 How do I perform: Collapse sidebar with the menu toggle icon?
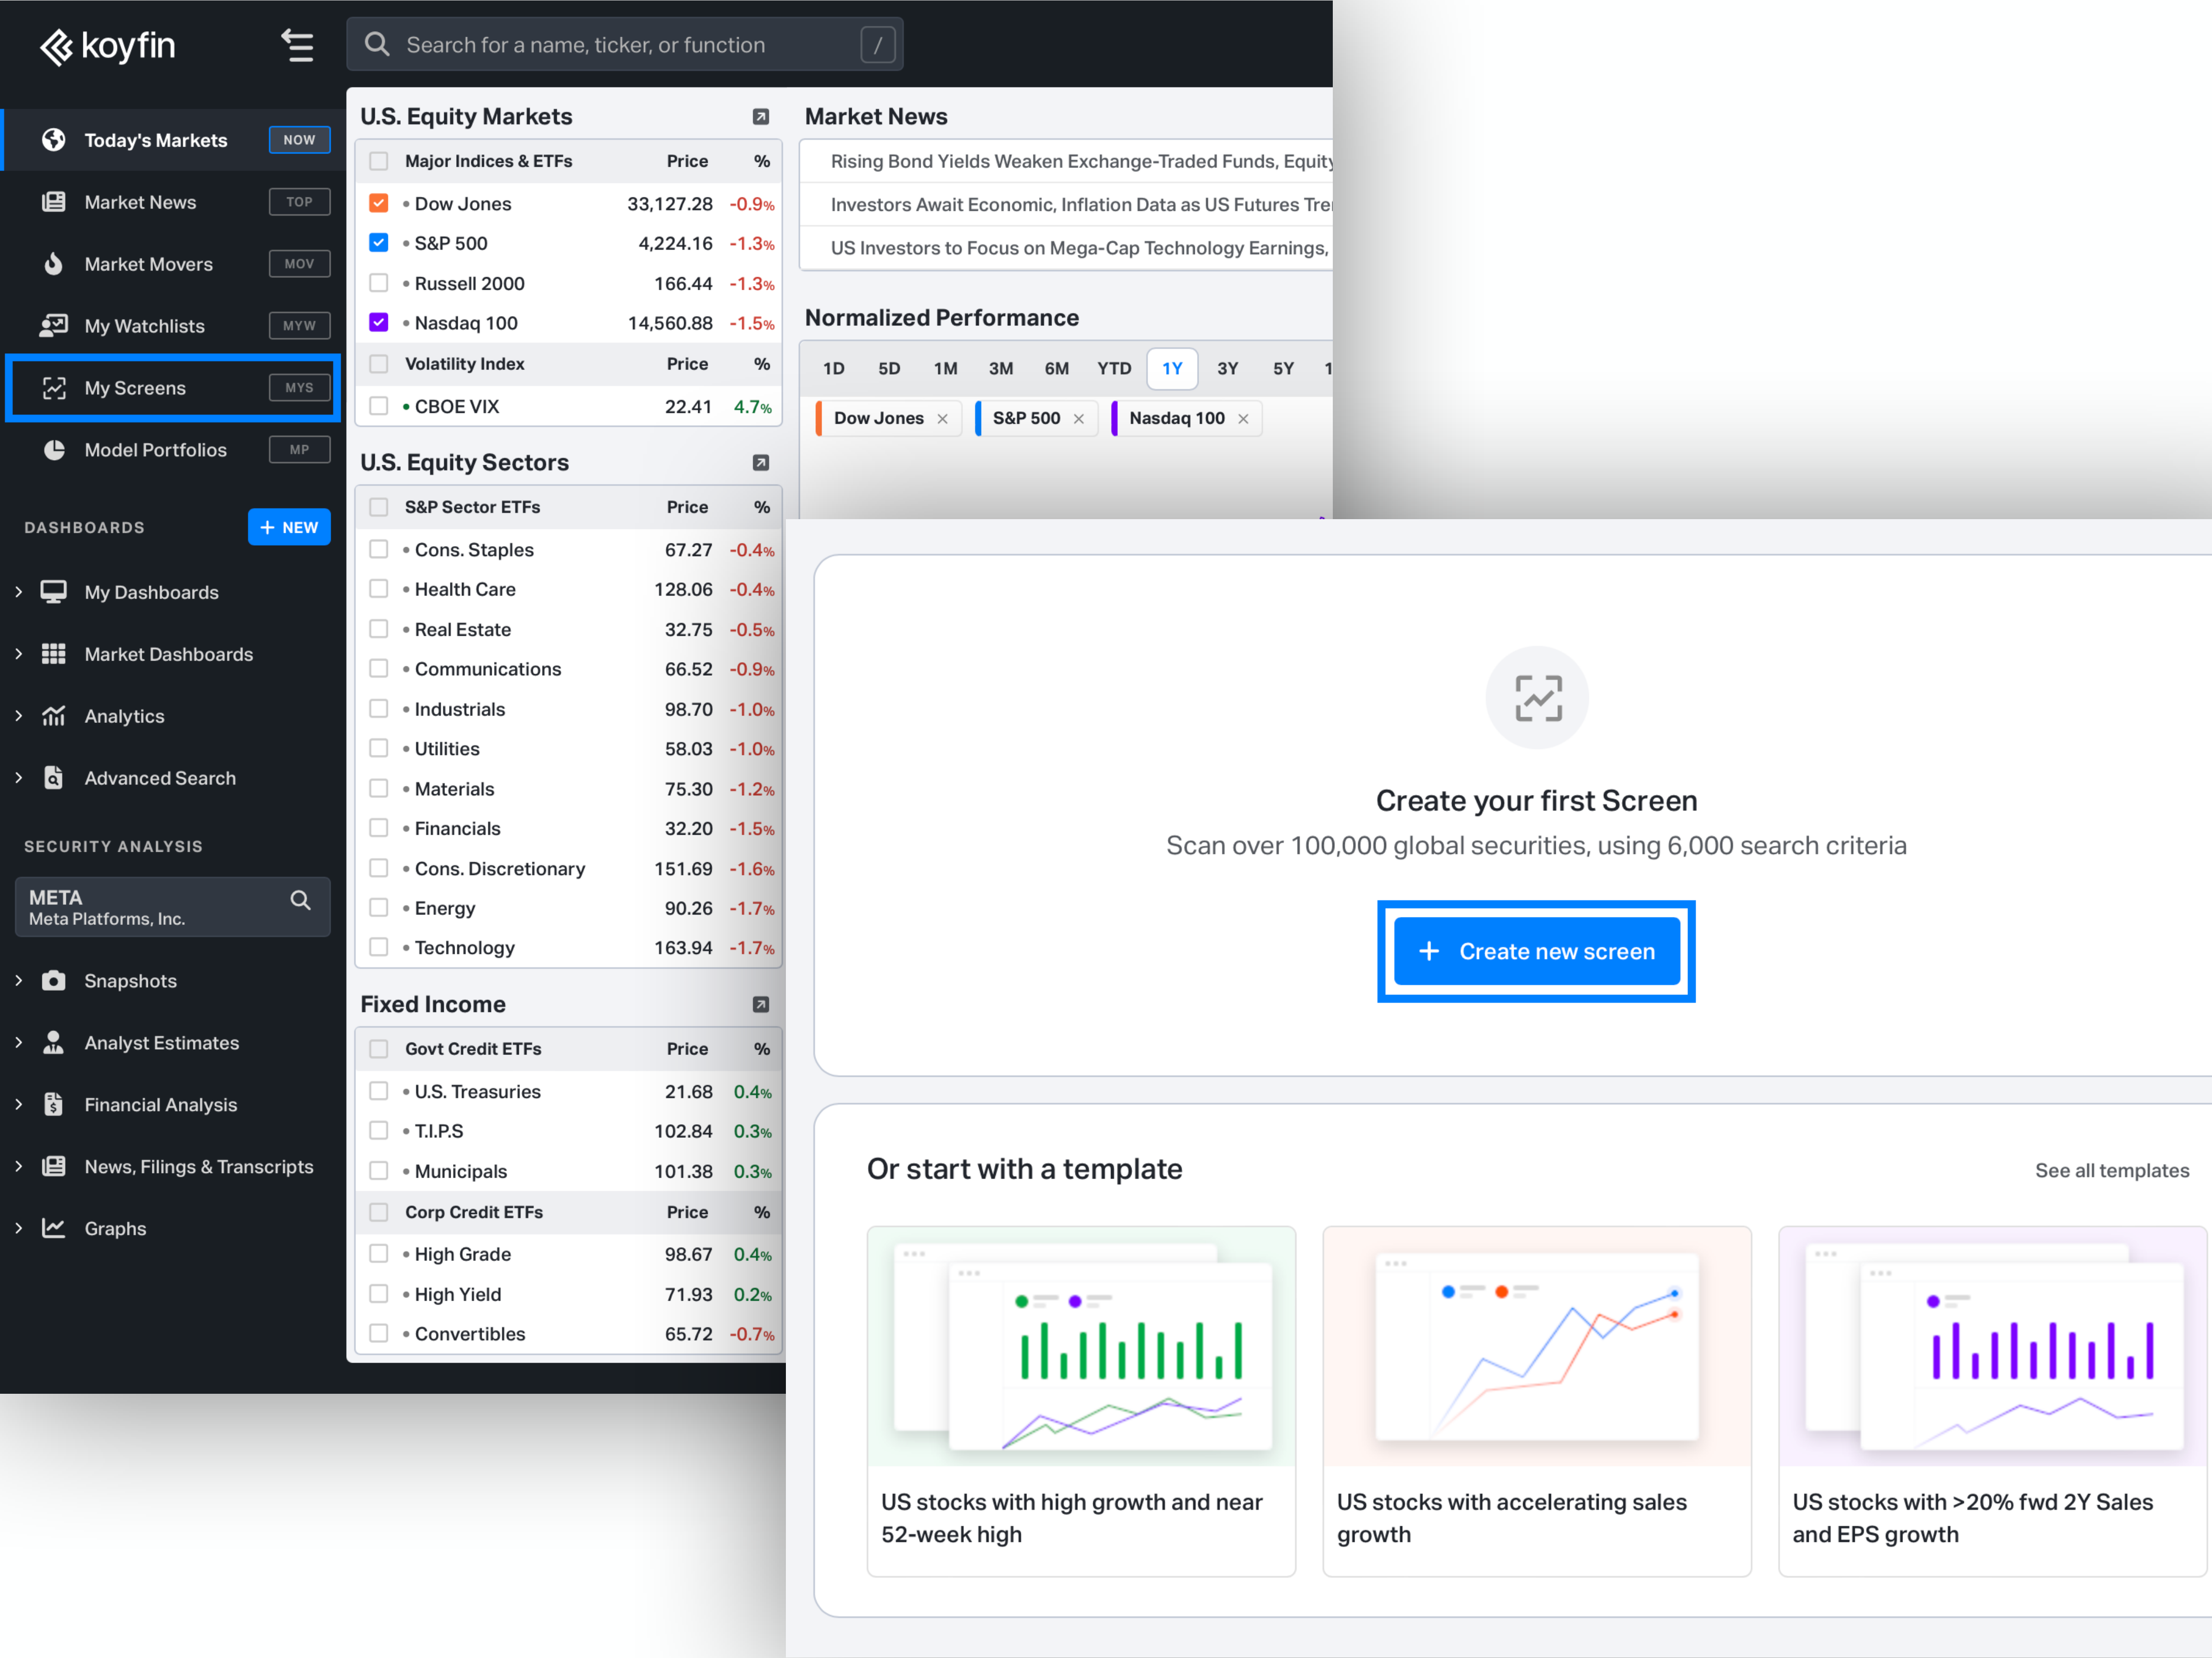(297, 46)
